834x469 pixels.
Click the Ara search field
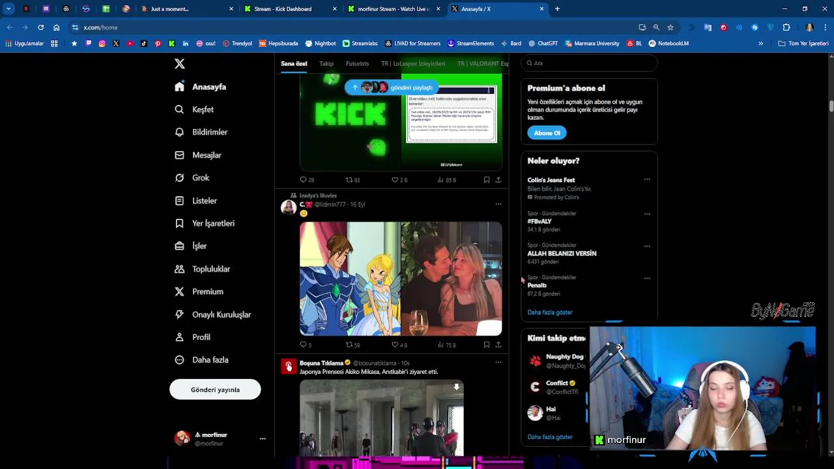[589, 63]
